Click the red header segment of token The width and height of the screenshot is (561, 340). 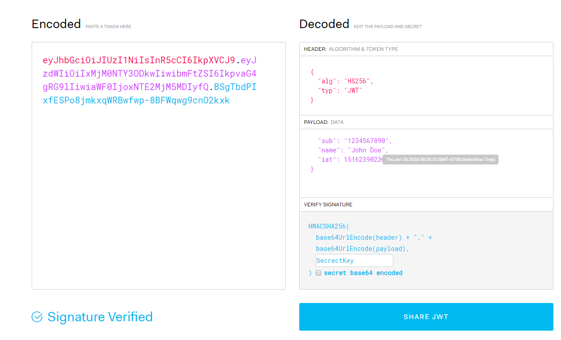pos(139,60)
